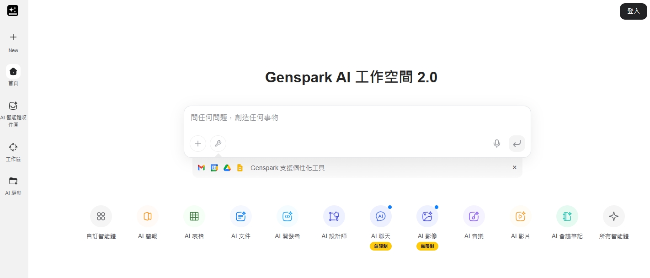This screenshot has height=278, width=650.
Task: View 所有智能體 at row end
Action: 613,223
